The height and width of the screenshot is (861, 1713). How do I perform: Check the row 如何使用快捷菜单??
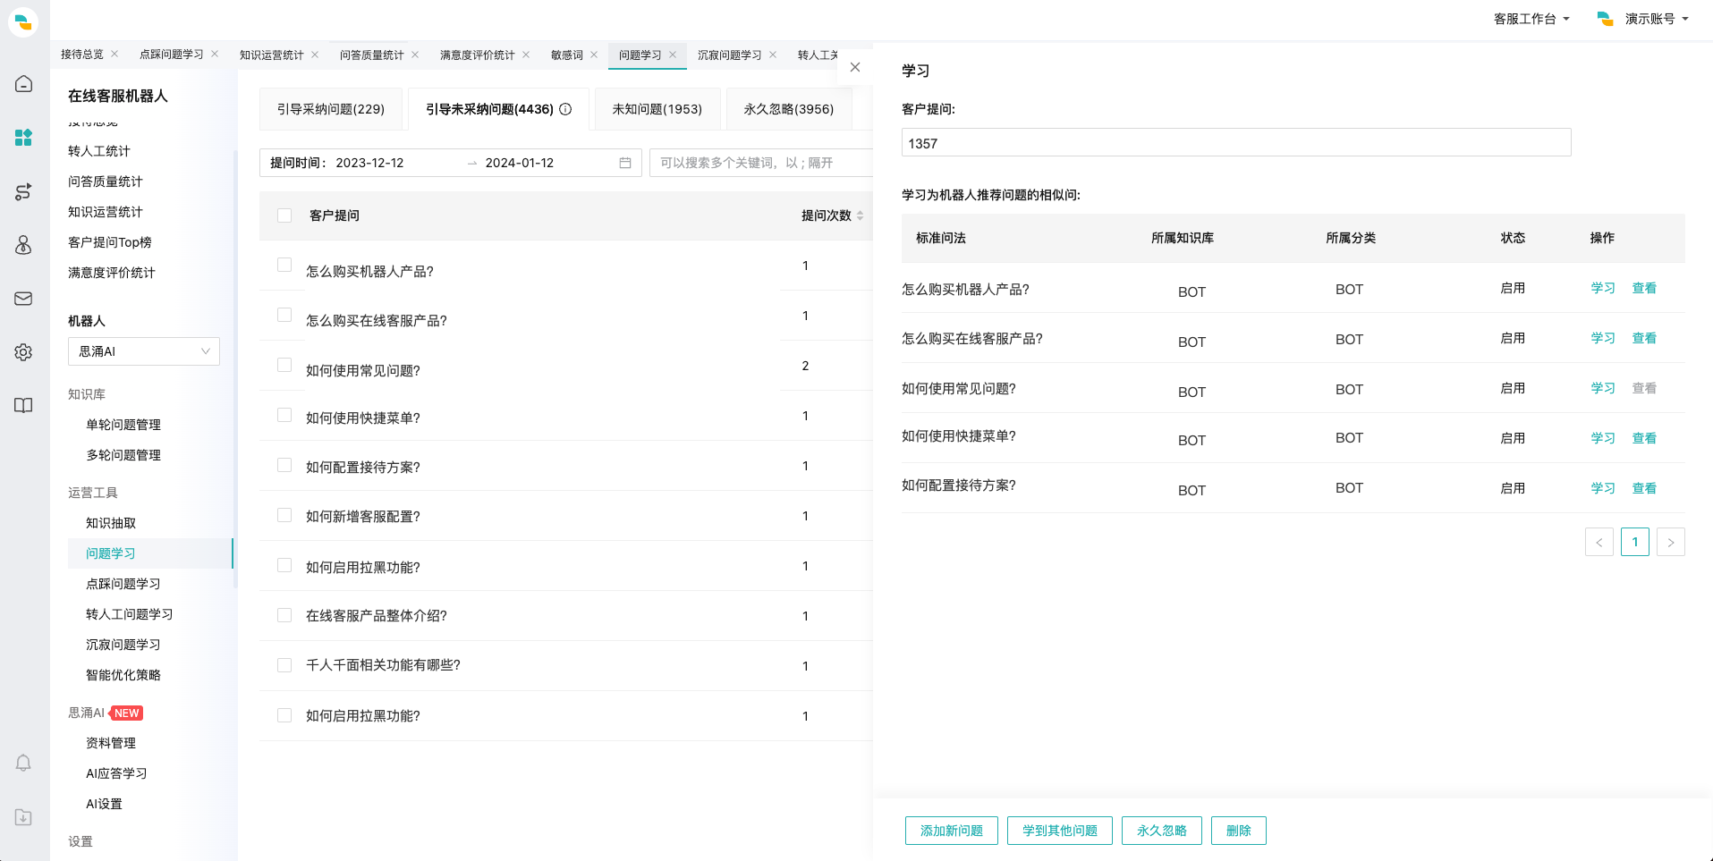(x=284, y=415)
